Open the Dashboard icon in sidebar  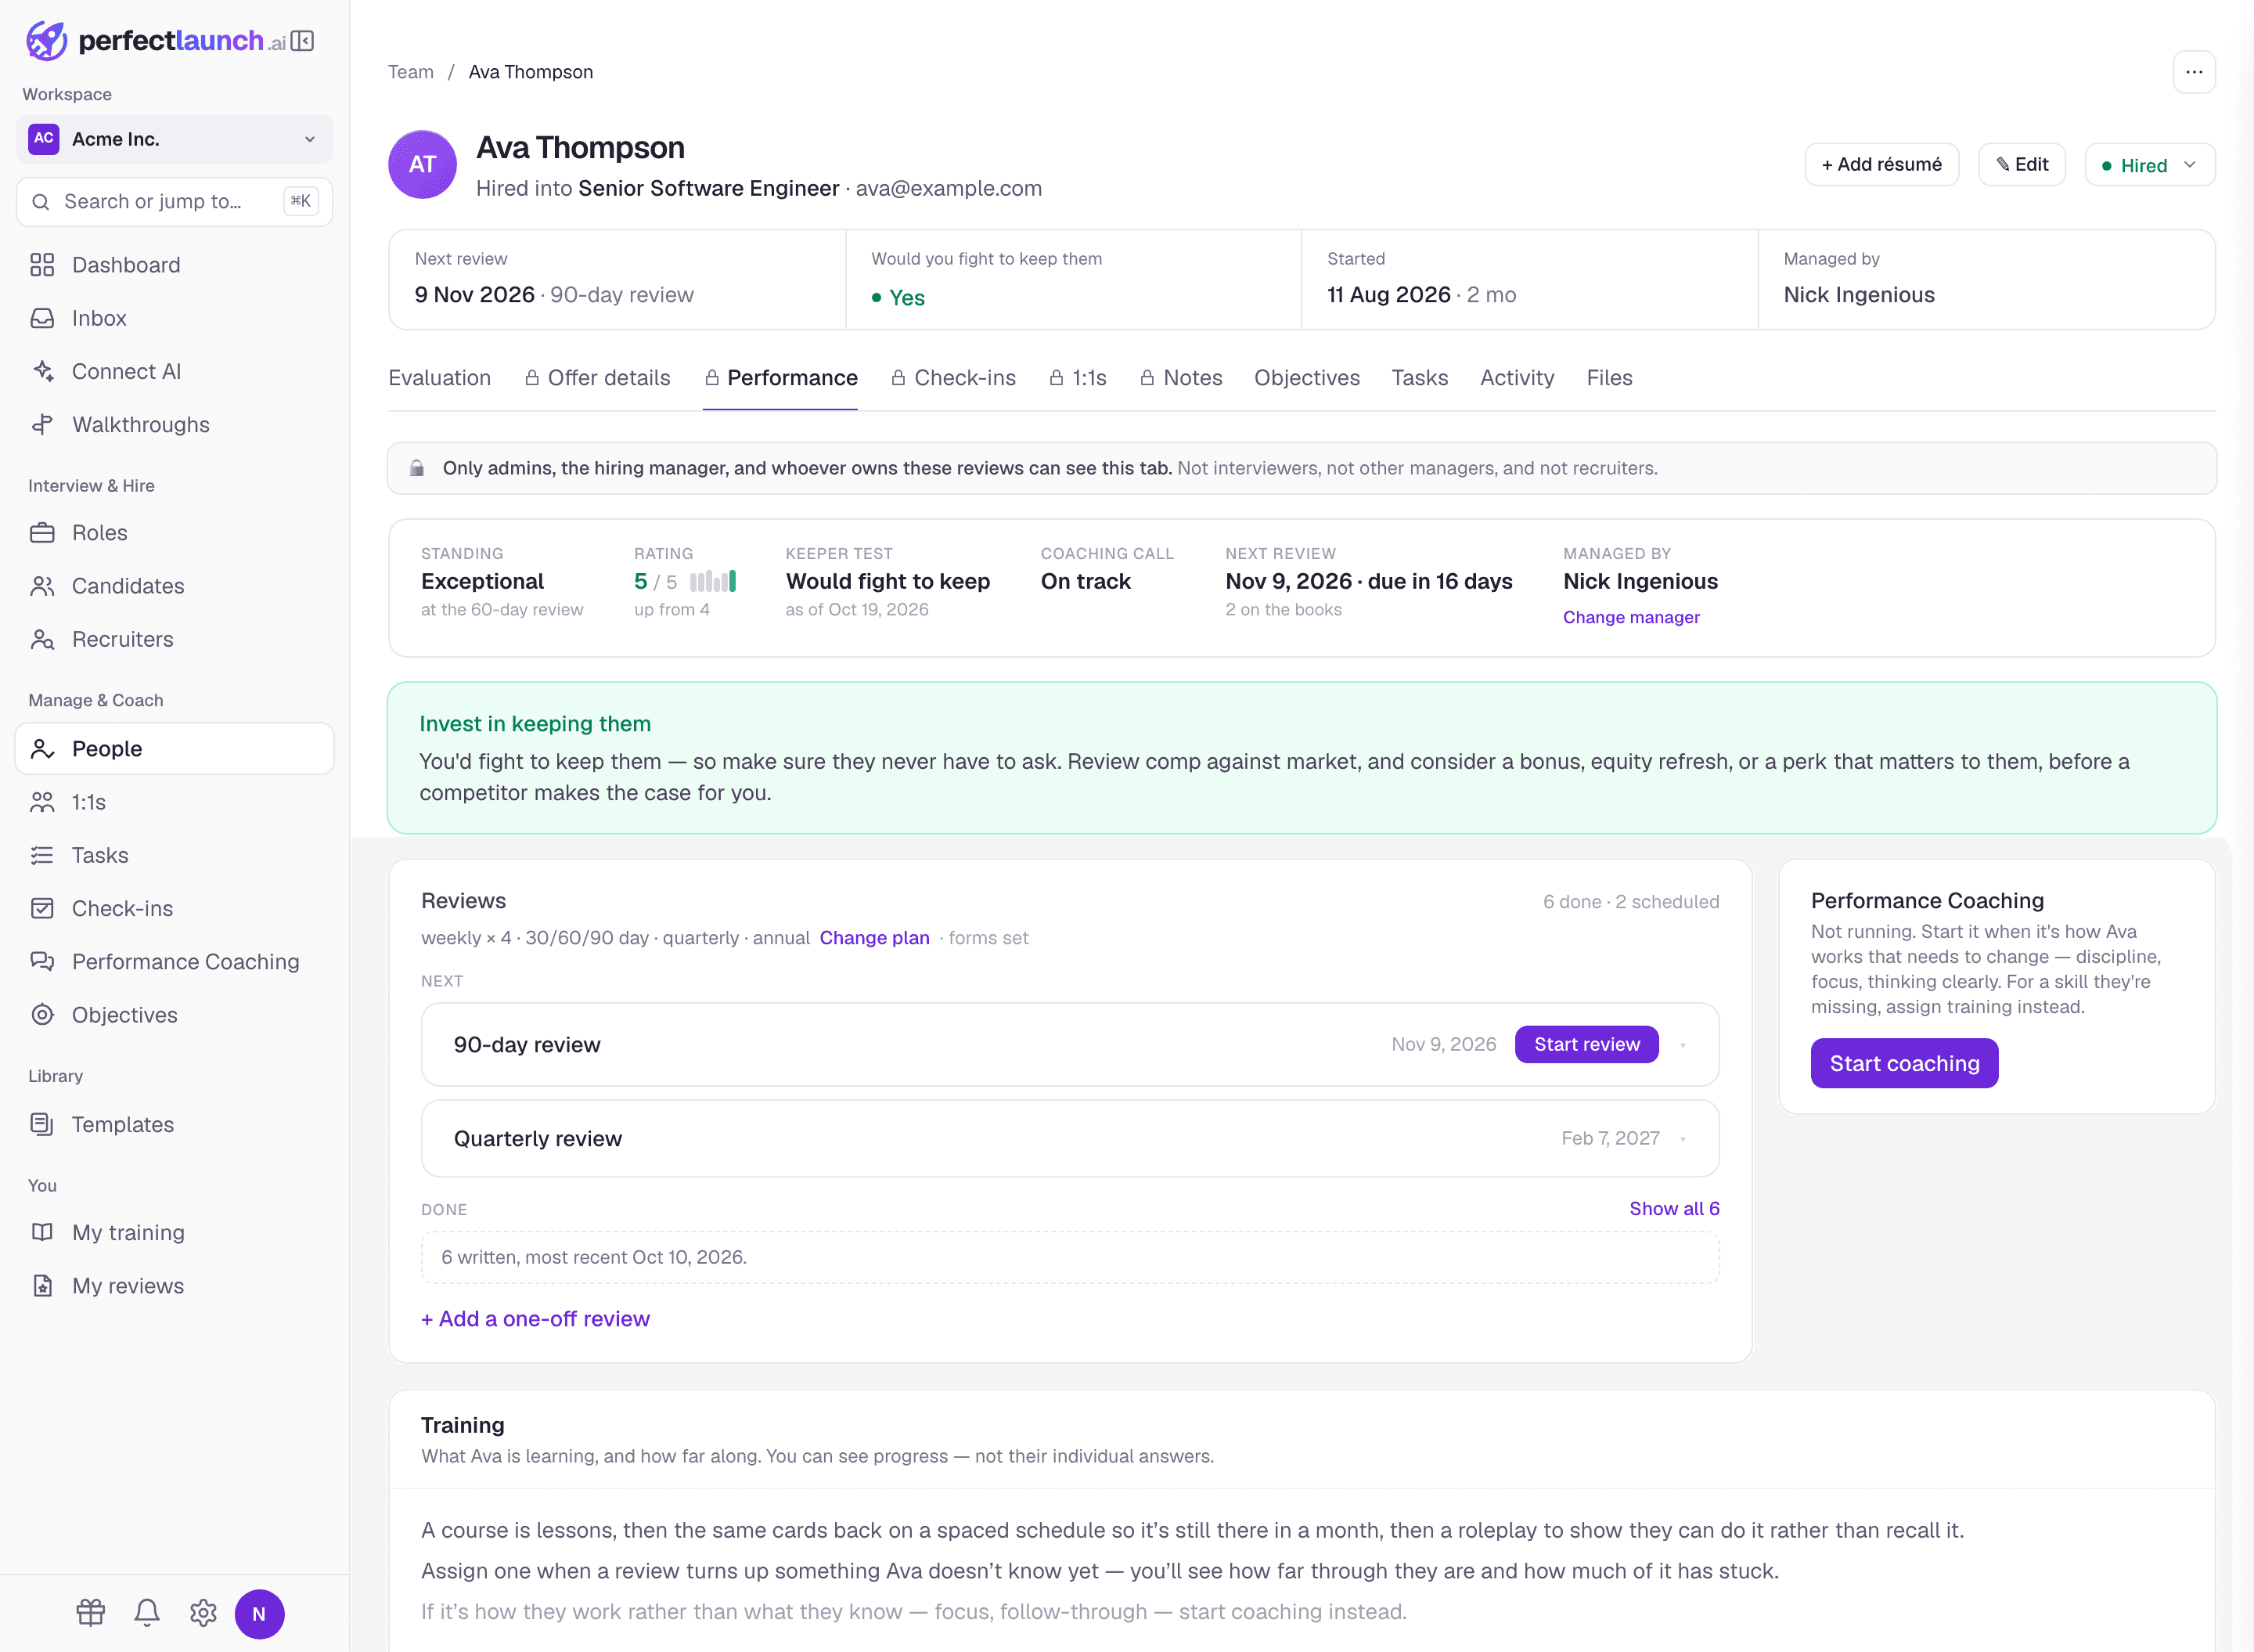pyautogui.click(x=42, y=265)
